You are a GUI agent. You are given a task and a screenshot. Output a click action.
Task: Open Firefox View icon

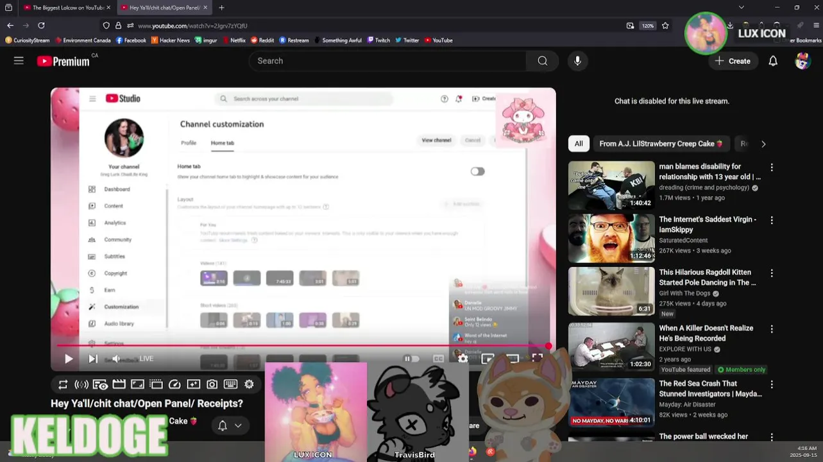[x=8, y=8]
